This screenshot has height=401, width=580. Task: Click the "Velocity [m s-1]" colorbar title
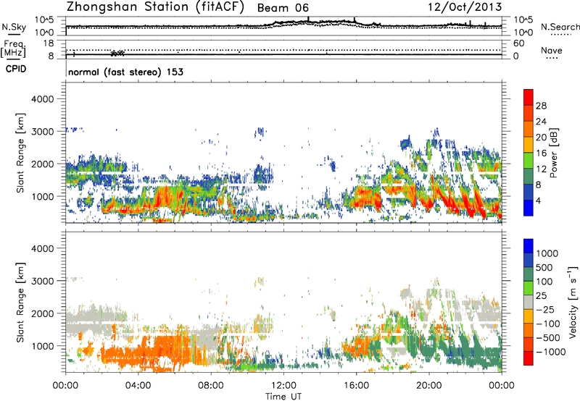point(573,302)
